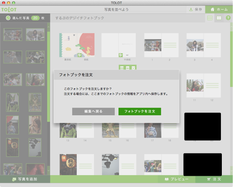
Task: Click the page area green scrollbar handle
Action: (x=231, y=59)
